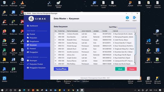Click code KRW-007 in the table

coord(61,64)
